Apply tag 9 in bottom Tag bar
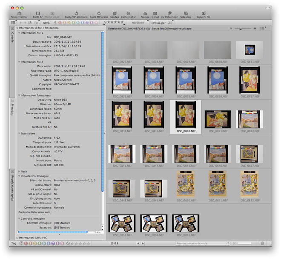The width and height of the screenshot is (281, 259). (x=62, y=244)
